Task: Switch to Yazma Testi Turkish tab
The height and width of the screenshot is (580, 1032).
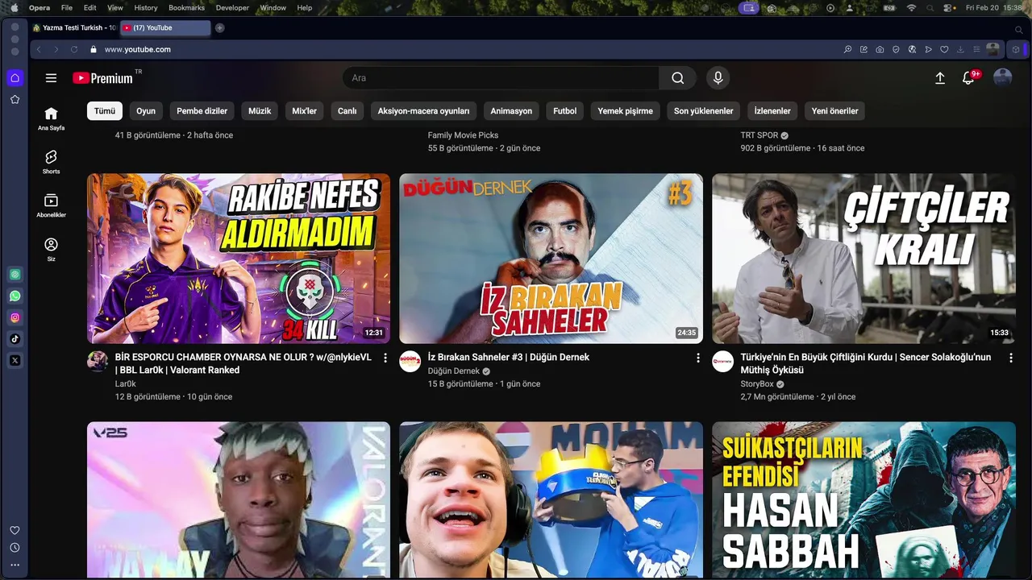Action: click(74, 27)
